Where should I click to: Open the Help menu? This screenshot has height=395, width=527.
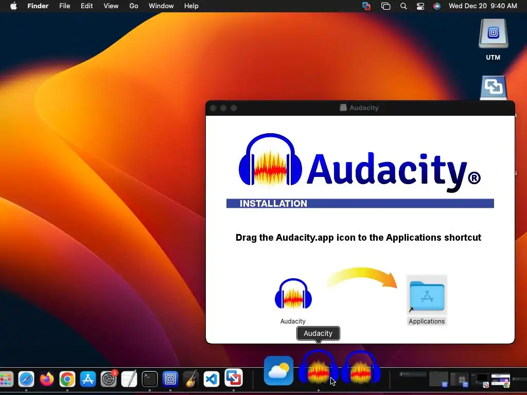pyautogui.click(x=191, y=6)
